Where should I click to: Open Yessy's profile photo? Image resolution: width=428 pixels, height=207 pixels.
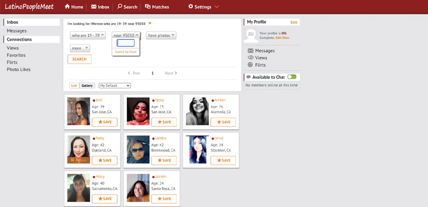tap(138, 111)
